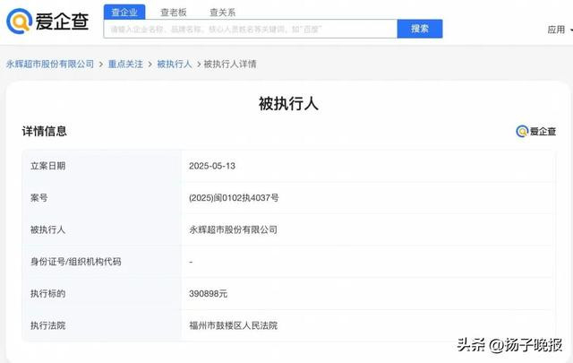This screenshot has height=363, width=573.
Task: Open the 应用 dropdown menu
Action: click(x=560, y=30)
